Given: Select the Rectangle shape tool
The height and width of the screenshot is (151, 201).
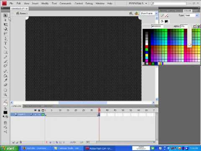Looking at the screenshot, I should tap(5, 52).
